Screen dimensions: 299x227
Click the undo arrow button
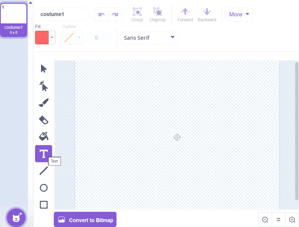click(x=101, y=14)
